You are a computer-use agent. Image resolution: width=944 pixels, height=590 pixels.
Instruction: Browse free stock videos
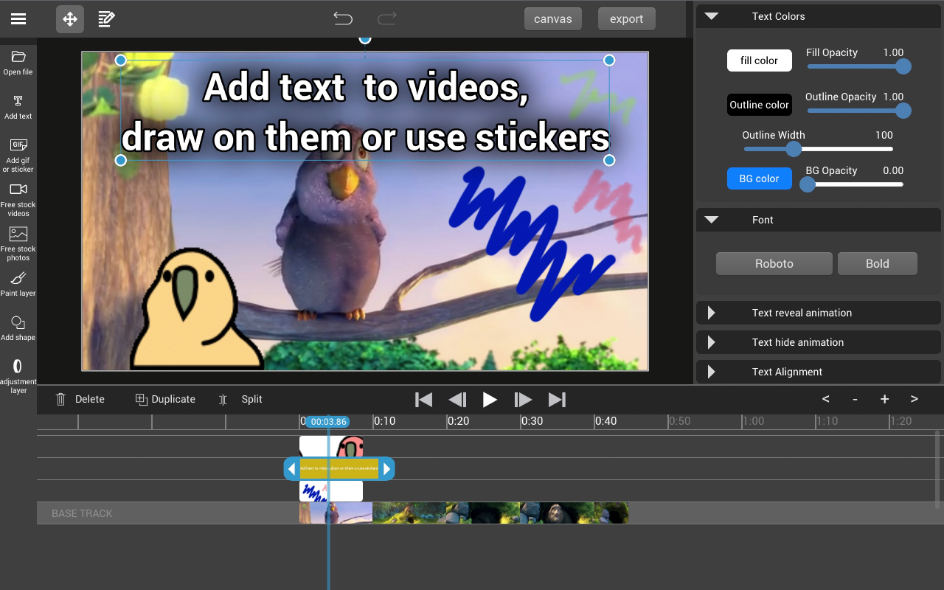click(x=18, y=200)
